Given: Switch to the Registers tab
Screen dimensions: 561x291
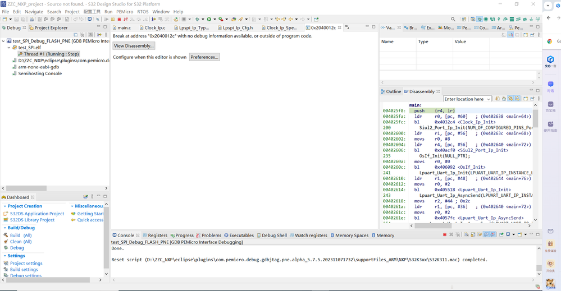Looking at the screenshot, I should (155, 235).
